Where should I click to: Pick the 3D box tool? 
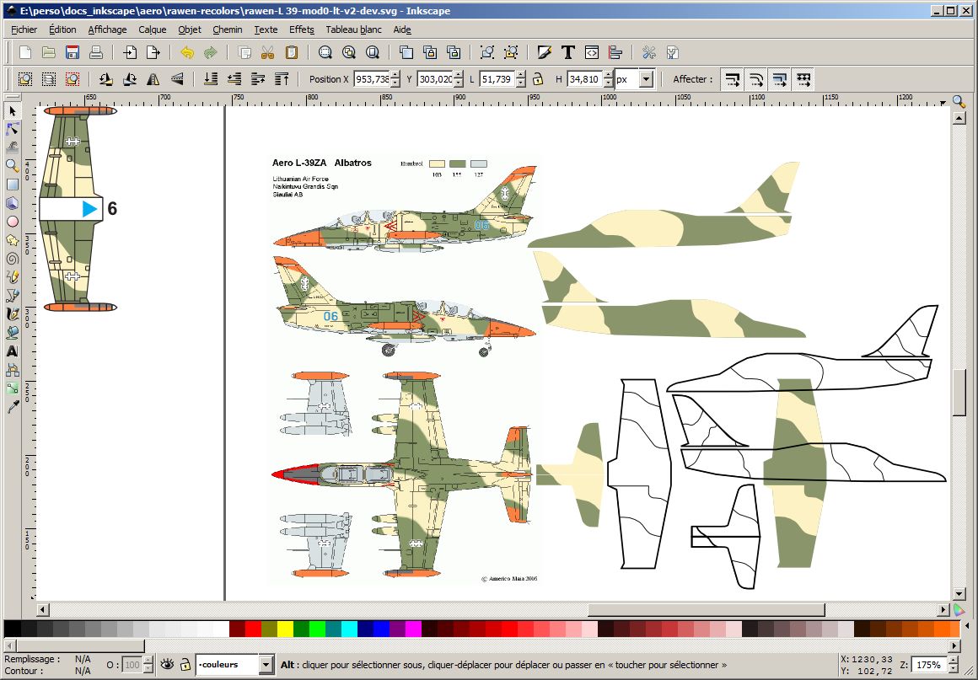pos(13,203)
